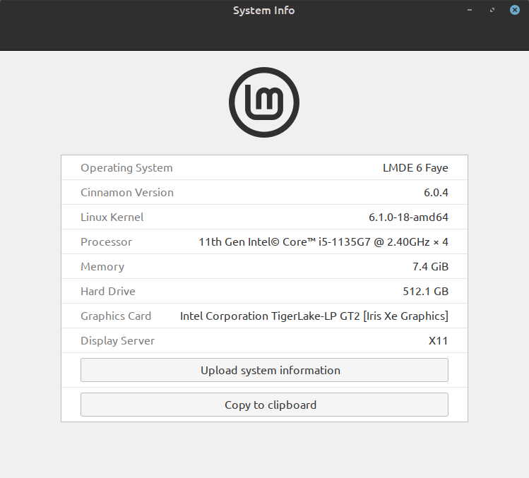Click the LMDE 6 Faye value
The width and height of the screenshot is (529, 478).
415,168
